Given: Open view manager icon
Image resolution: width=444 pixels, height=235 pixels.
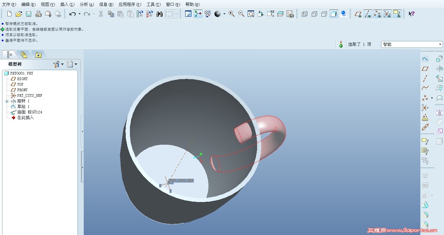Looking at the screenshot, I should pyautogui.click(x=290, y=14).
